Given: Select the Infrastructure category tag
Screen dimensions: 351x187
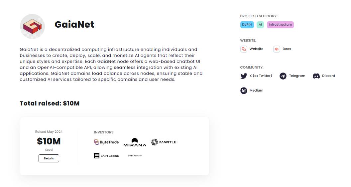Looking at the screenshot, I should coord(280,25).
